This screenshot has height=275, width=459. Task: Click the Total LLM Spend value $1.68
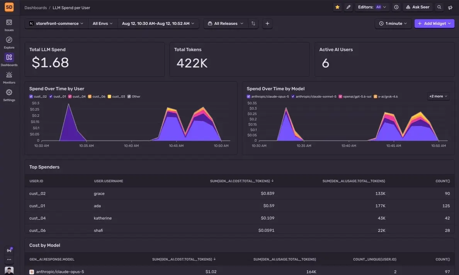(x=50, y=63)
